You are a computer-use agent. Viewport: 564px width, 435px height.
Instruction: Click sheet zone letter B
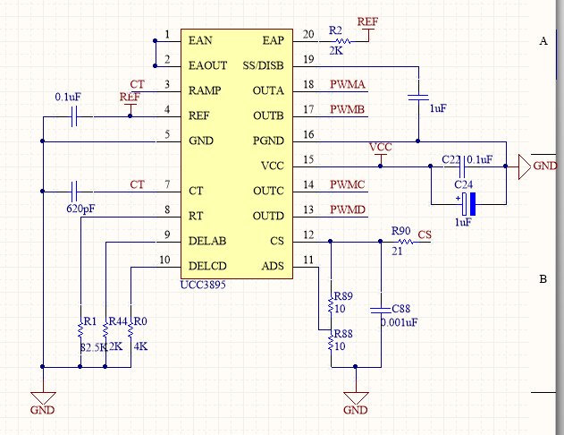point(543,279)
